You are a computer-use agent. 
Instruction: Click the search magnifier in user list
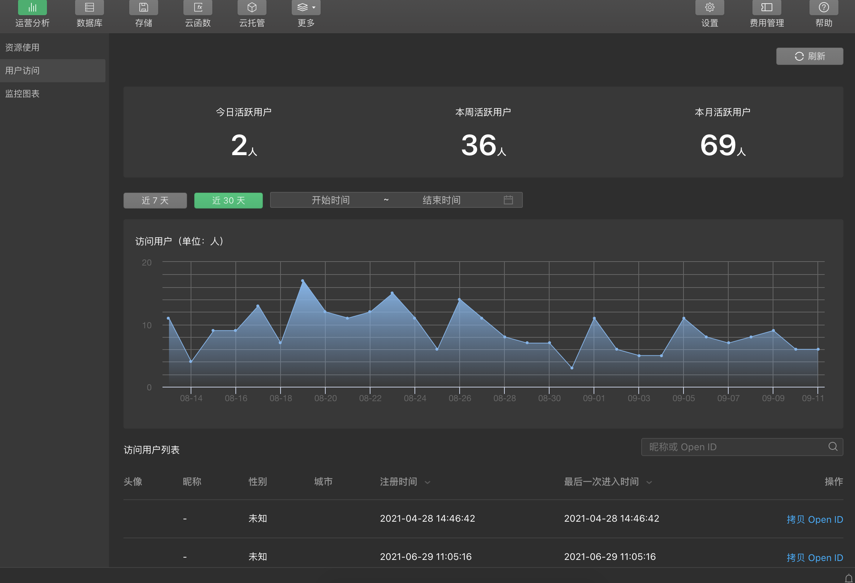pos(833,447)
